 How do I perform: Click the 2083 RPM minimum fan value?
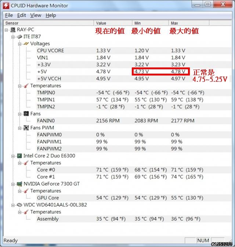tap(146, 121)
